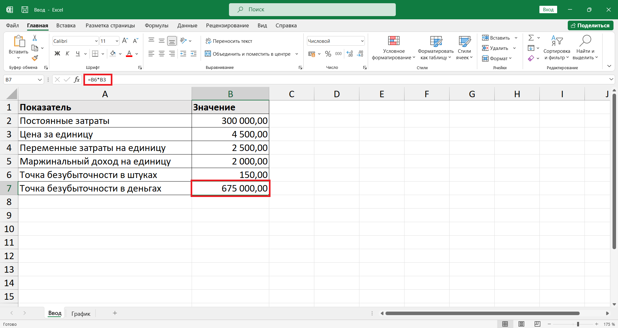Switch to Page Layout view in status bar

click(521, 324)
